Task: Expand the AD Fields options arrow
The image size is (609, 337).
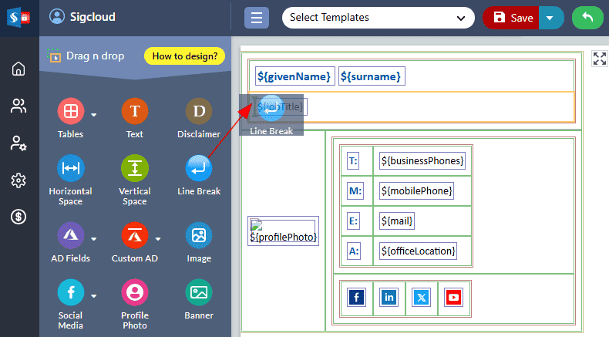Action: (x=94, y=238)
